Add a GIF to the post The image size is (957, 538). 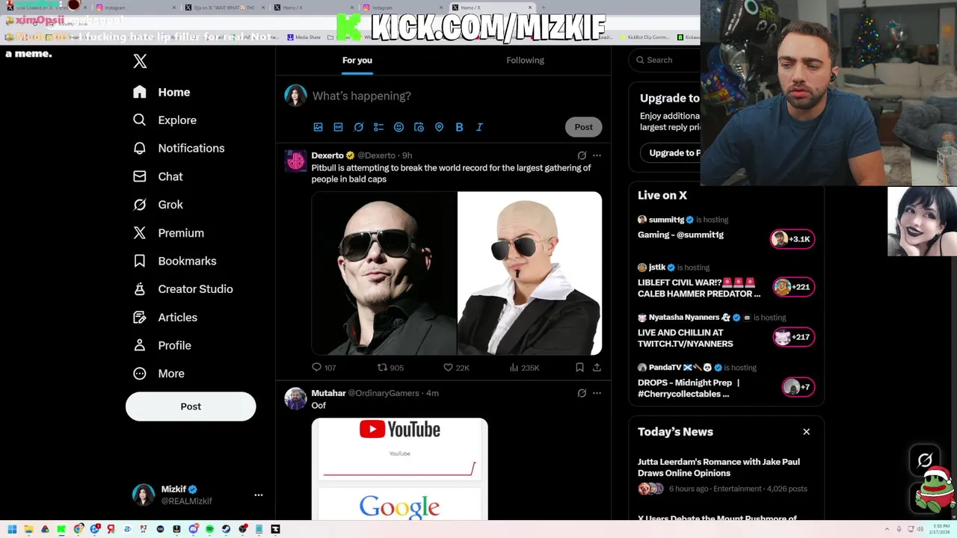[338, 127]
